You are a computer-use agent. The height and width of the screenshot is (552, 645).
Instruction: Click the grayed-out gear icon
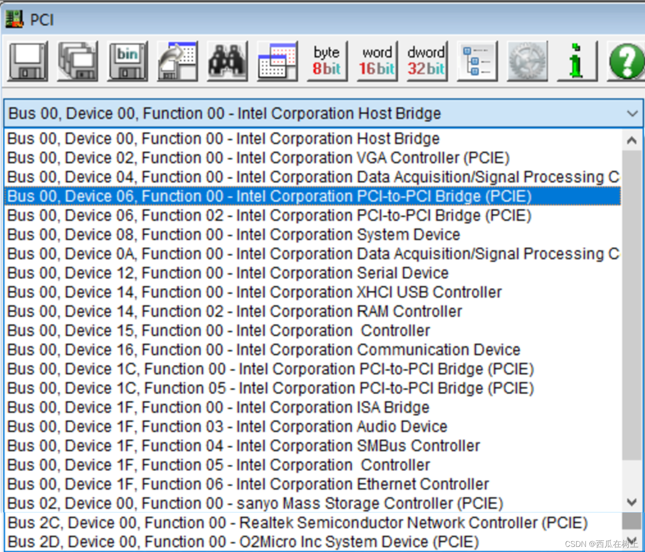527,62
